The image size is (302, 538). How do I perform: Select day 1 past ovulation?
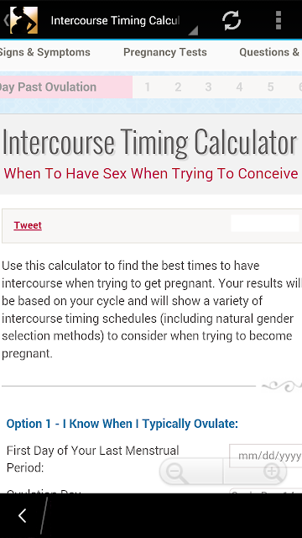[x=148, y=87]
